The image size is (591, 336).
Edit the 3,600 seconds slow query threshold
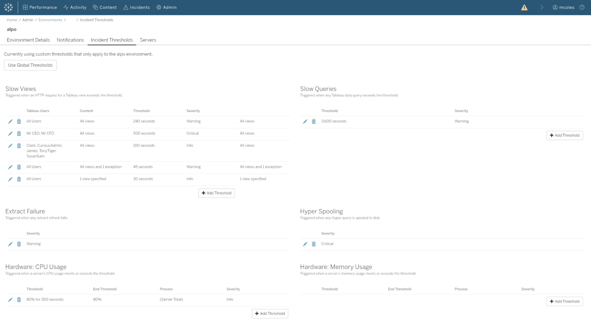[305, 122]
